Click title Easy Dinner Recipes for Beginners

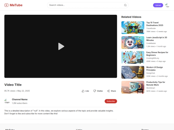coord(157,54)
